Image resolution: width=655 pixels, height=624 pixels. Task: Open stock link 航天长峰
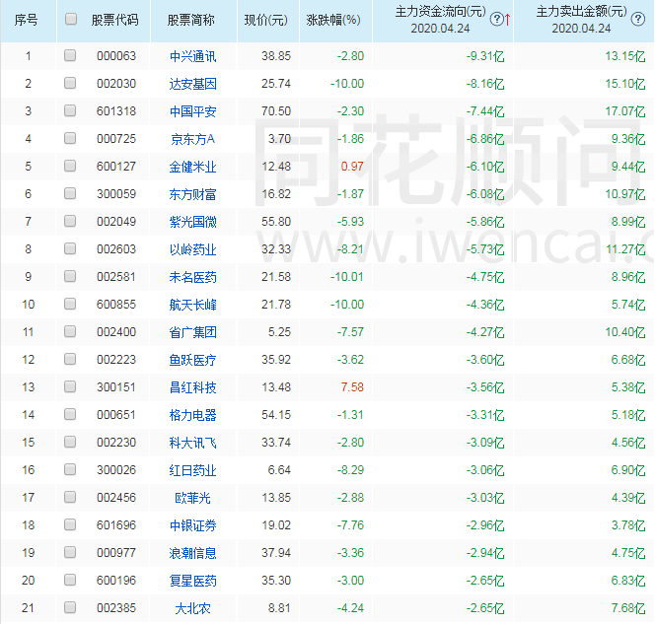pos(193,305)
